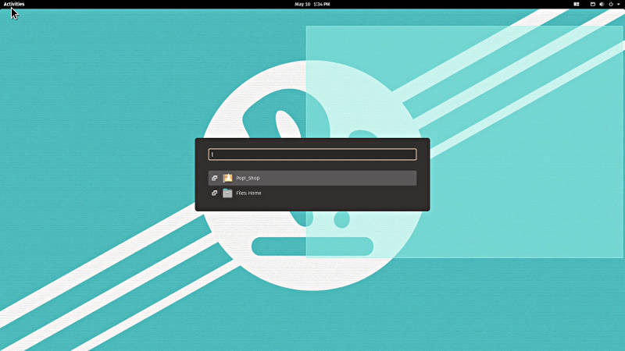Expand the system menu dropdown arrow
Image resolution: width=625 pixels, height=351 pixels.
point(619,4)
